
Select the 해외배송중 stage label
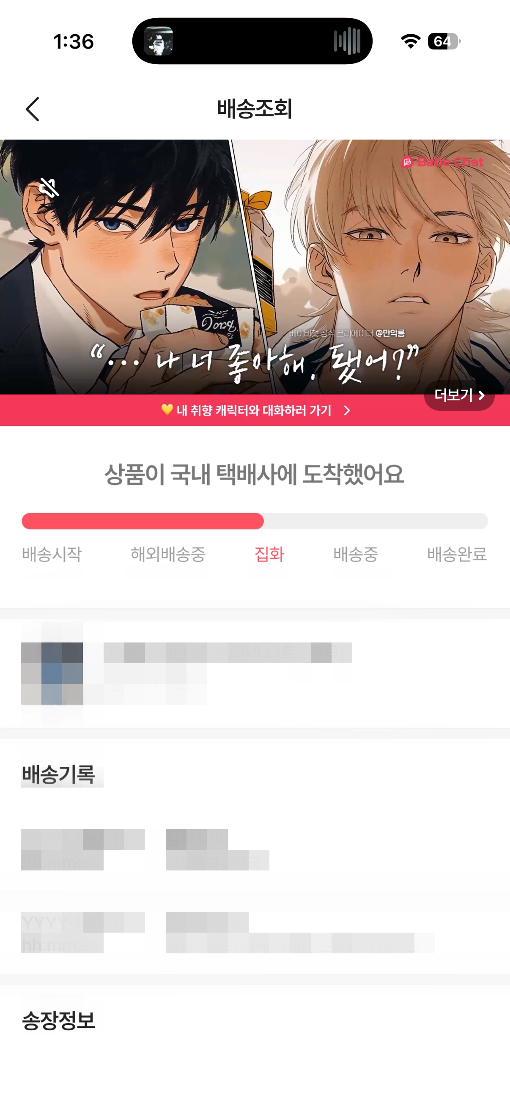coord(168,554)
